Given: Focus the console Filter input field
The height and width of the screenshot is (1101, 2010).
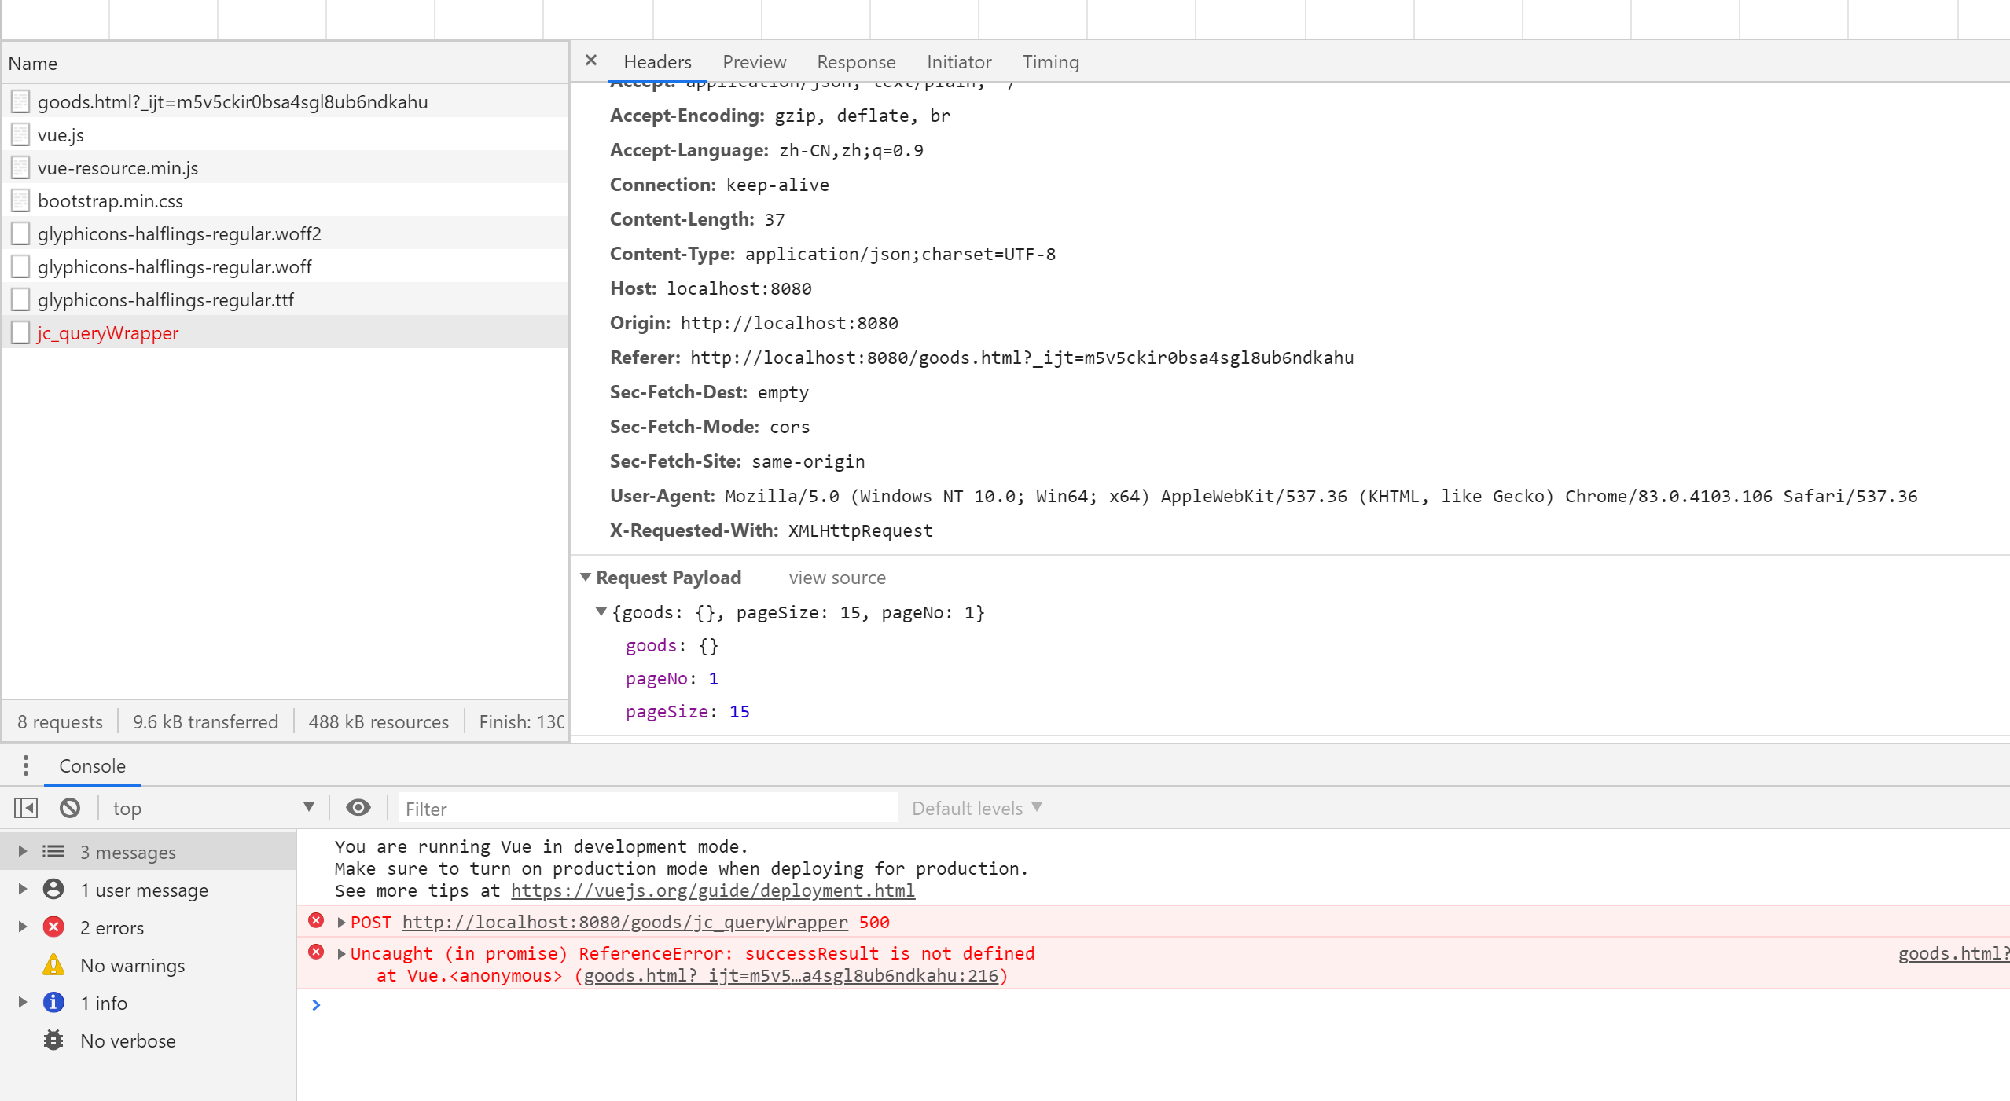Looking at the screenshot, I should 648,808.
